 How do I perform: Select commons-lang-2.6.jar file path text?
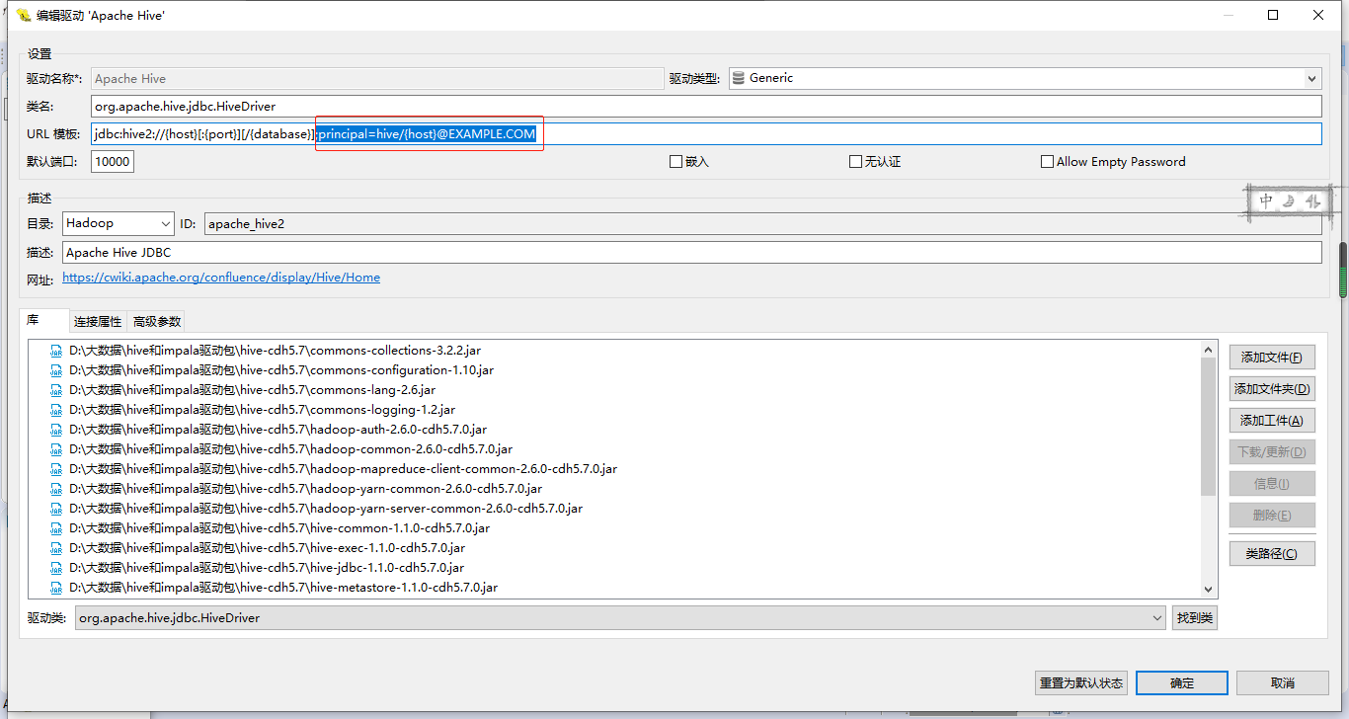252,390
